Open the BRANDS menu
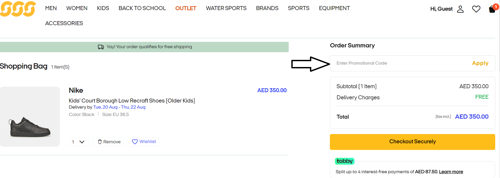 267,8
